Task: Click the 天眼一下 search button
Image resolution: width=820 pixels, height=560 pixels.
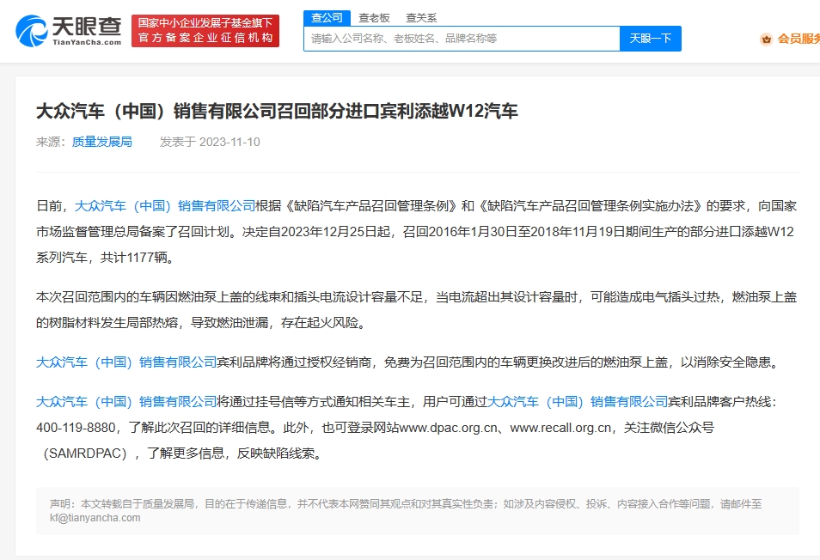Action: [651, 39]
